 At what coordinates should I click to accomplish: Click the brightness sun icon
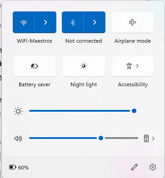(x=18, y=111)
